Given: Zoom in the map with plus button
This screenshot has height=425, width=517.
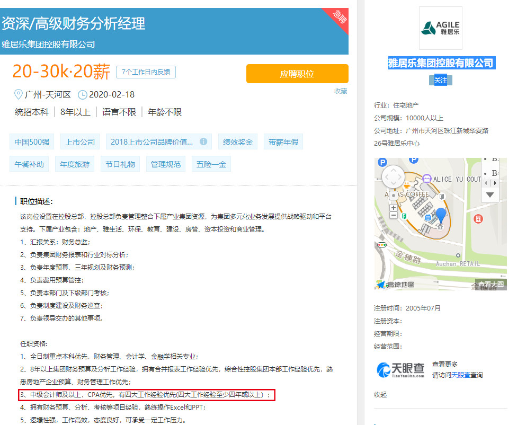Looking at the screenshot, I should pyautogui.click(x=394, y=208).
